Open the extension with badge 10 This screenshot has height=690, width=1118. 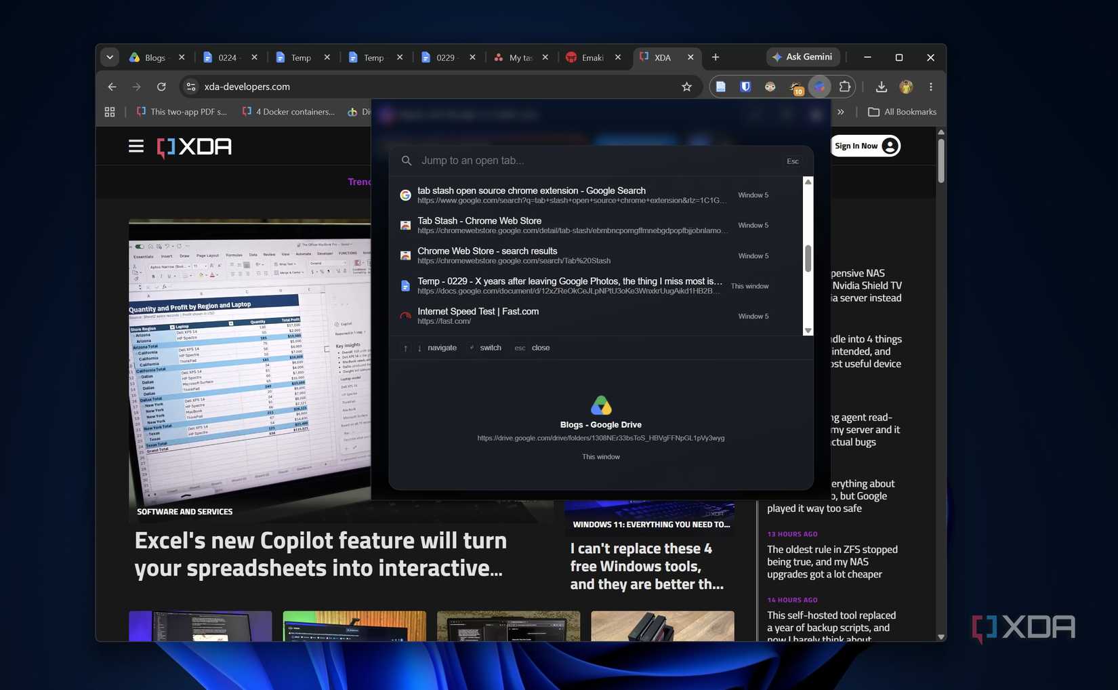(795, 87)
